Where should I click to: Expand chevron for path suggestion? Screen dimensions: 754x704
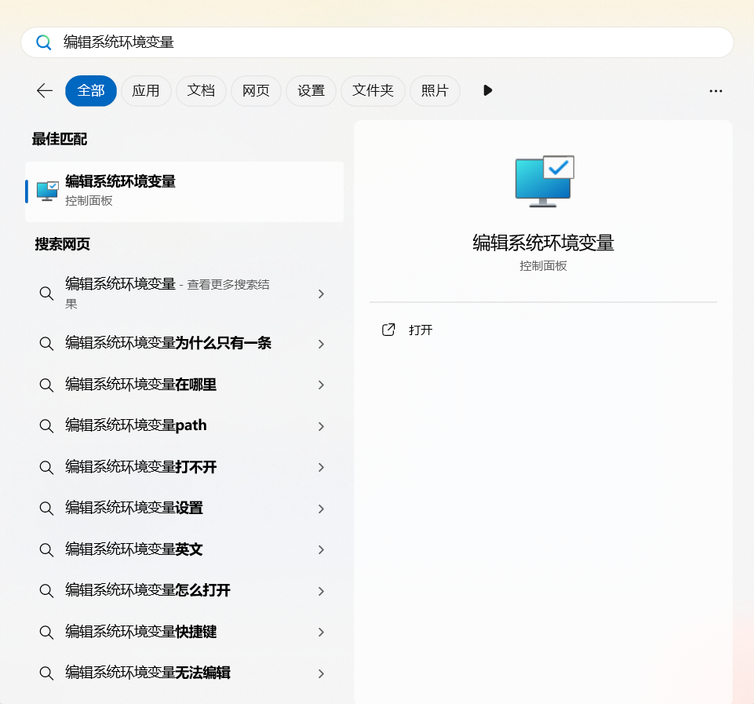tap(321, 426)
